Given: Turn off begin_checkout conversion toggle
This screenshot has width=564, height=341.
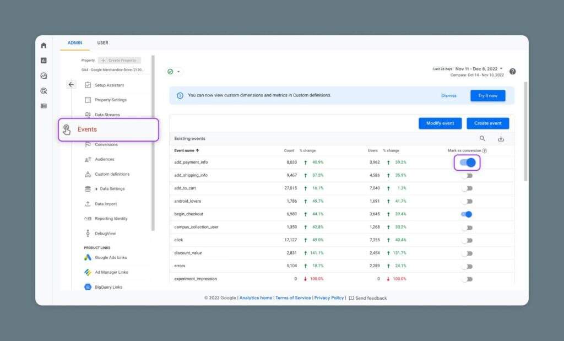Looking at the screenshot, I should coord(467,214).
